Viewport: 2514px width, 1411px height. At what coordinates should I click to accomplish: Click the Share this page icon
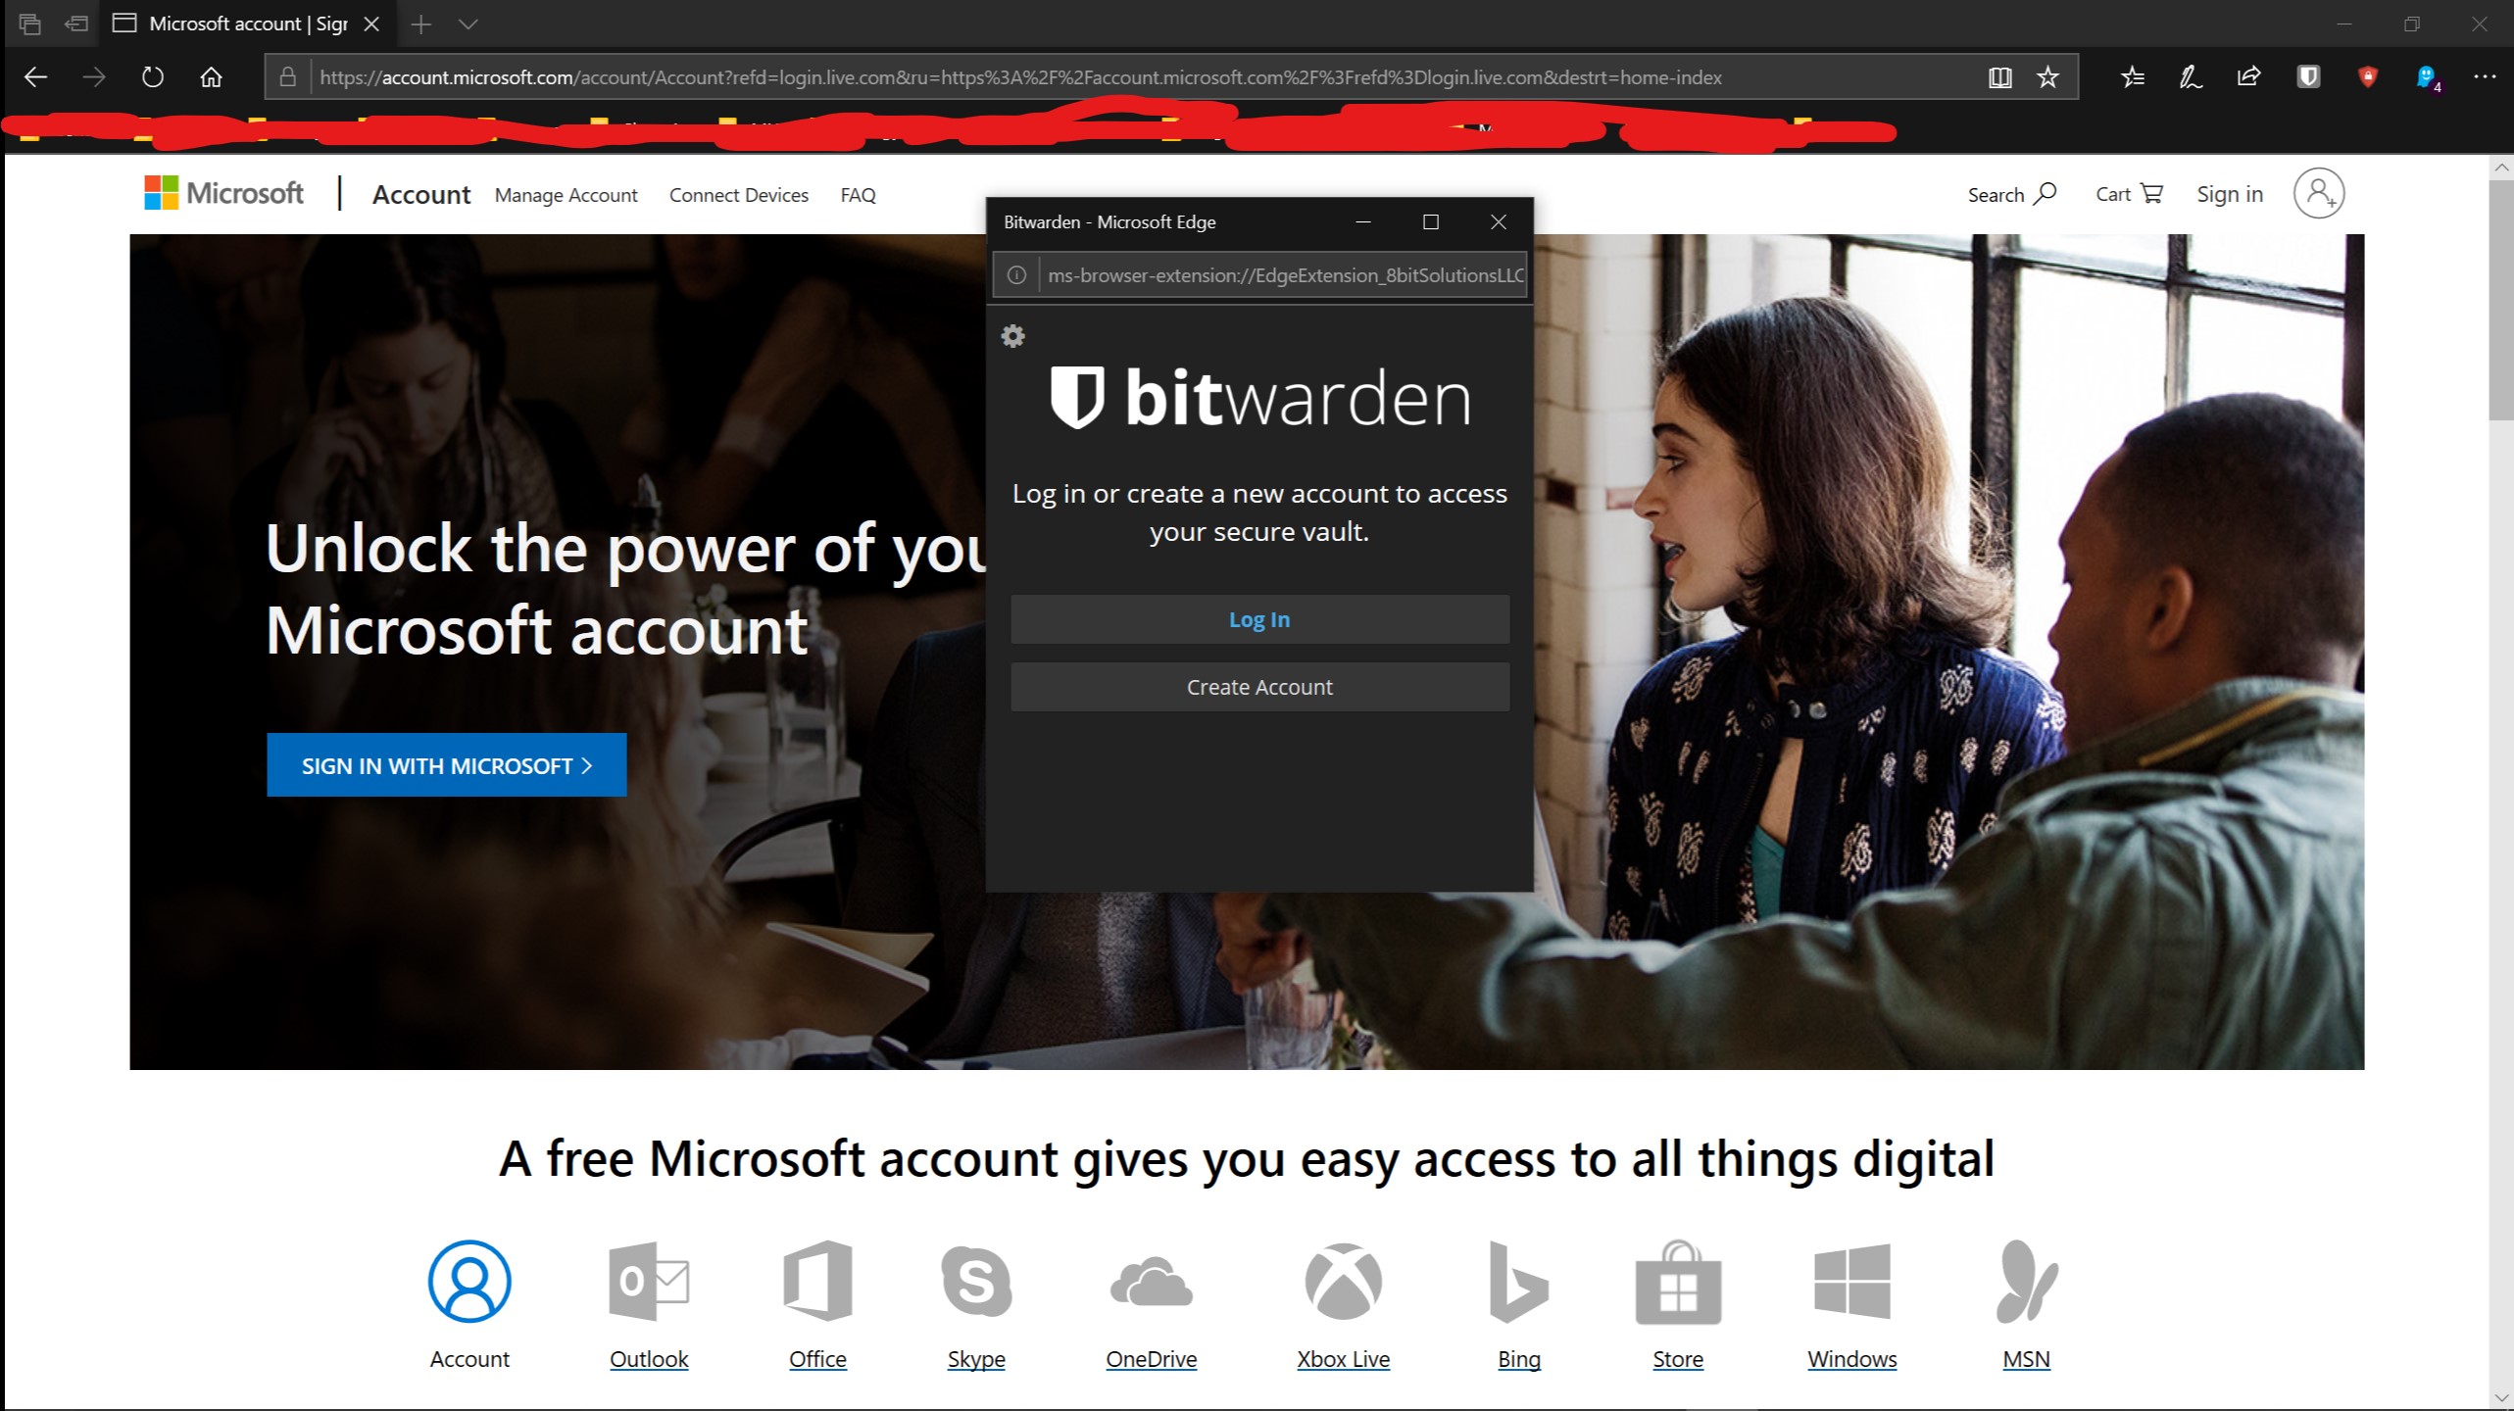2248,77
